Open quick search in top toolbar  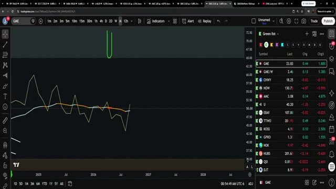pos(281,21)
